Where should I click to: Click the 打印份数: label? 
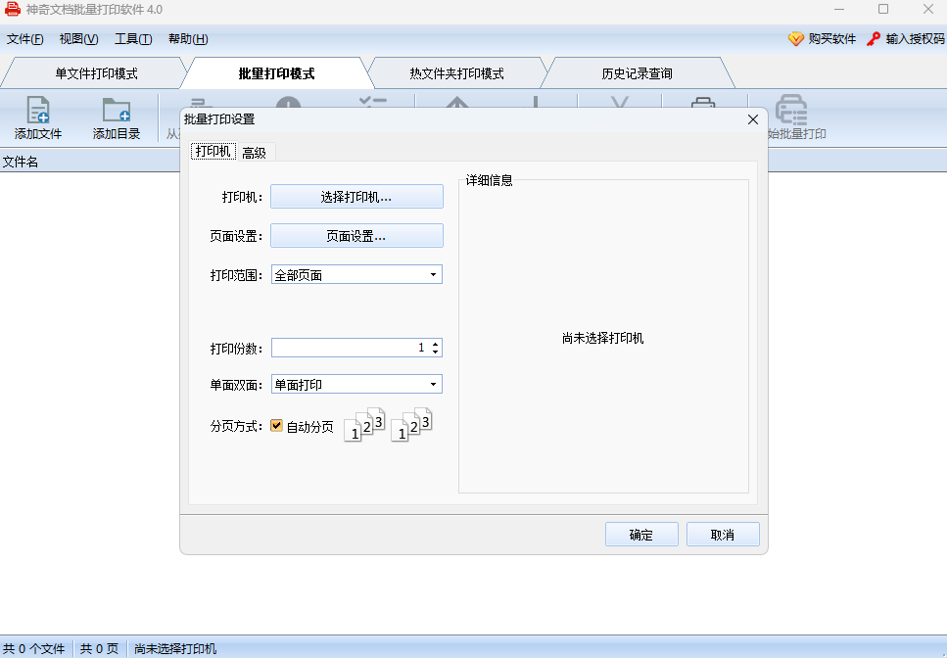tap(236, 349)
